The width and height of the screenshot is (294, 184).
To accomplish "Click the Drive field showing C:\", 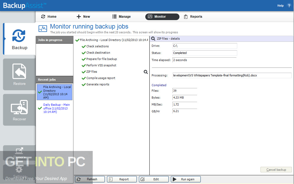I will (204, 46).
